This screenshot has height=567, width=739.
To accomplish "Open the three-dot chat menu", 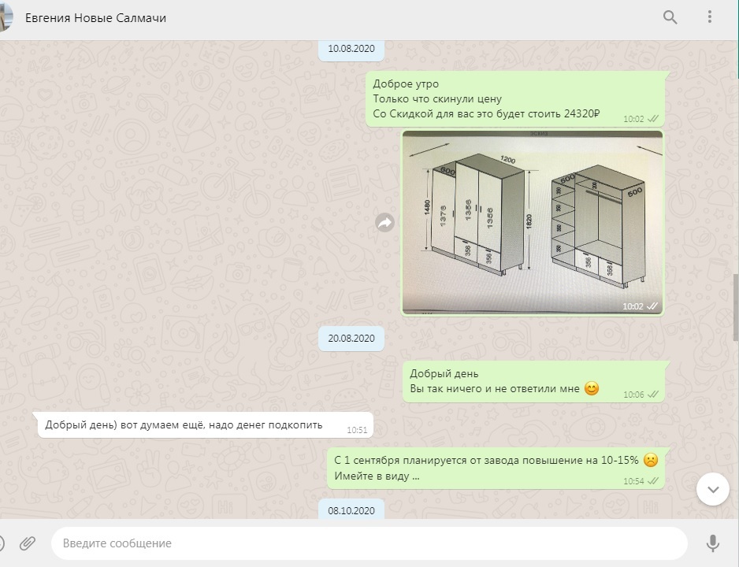I will click(709, 17).
